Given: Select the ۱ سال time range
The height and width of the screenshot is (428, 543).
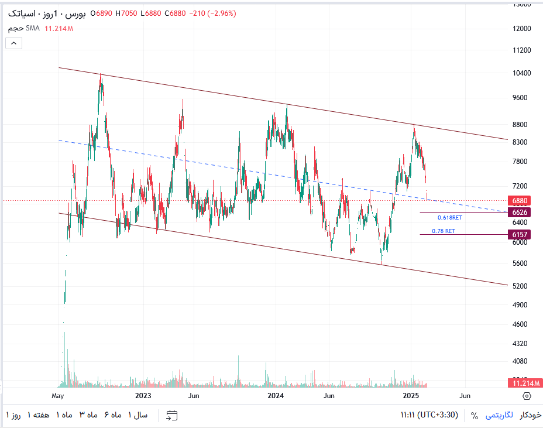Looking at the screenshot, I should [x=138, y=415].
